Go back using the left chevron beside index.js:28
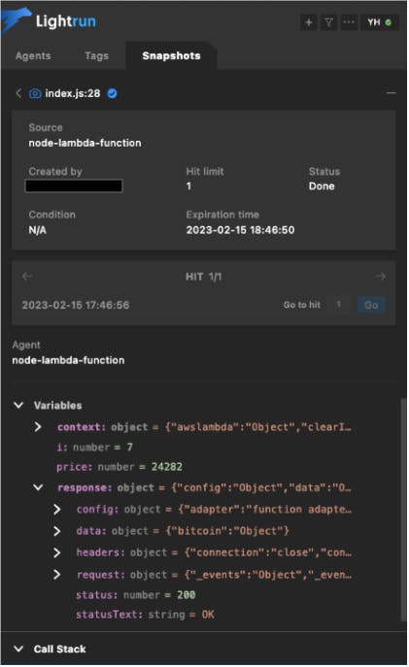The width and height of the screenshot is (409, 667). (18, 93)
